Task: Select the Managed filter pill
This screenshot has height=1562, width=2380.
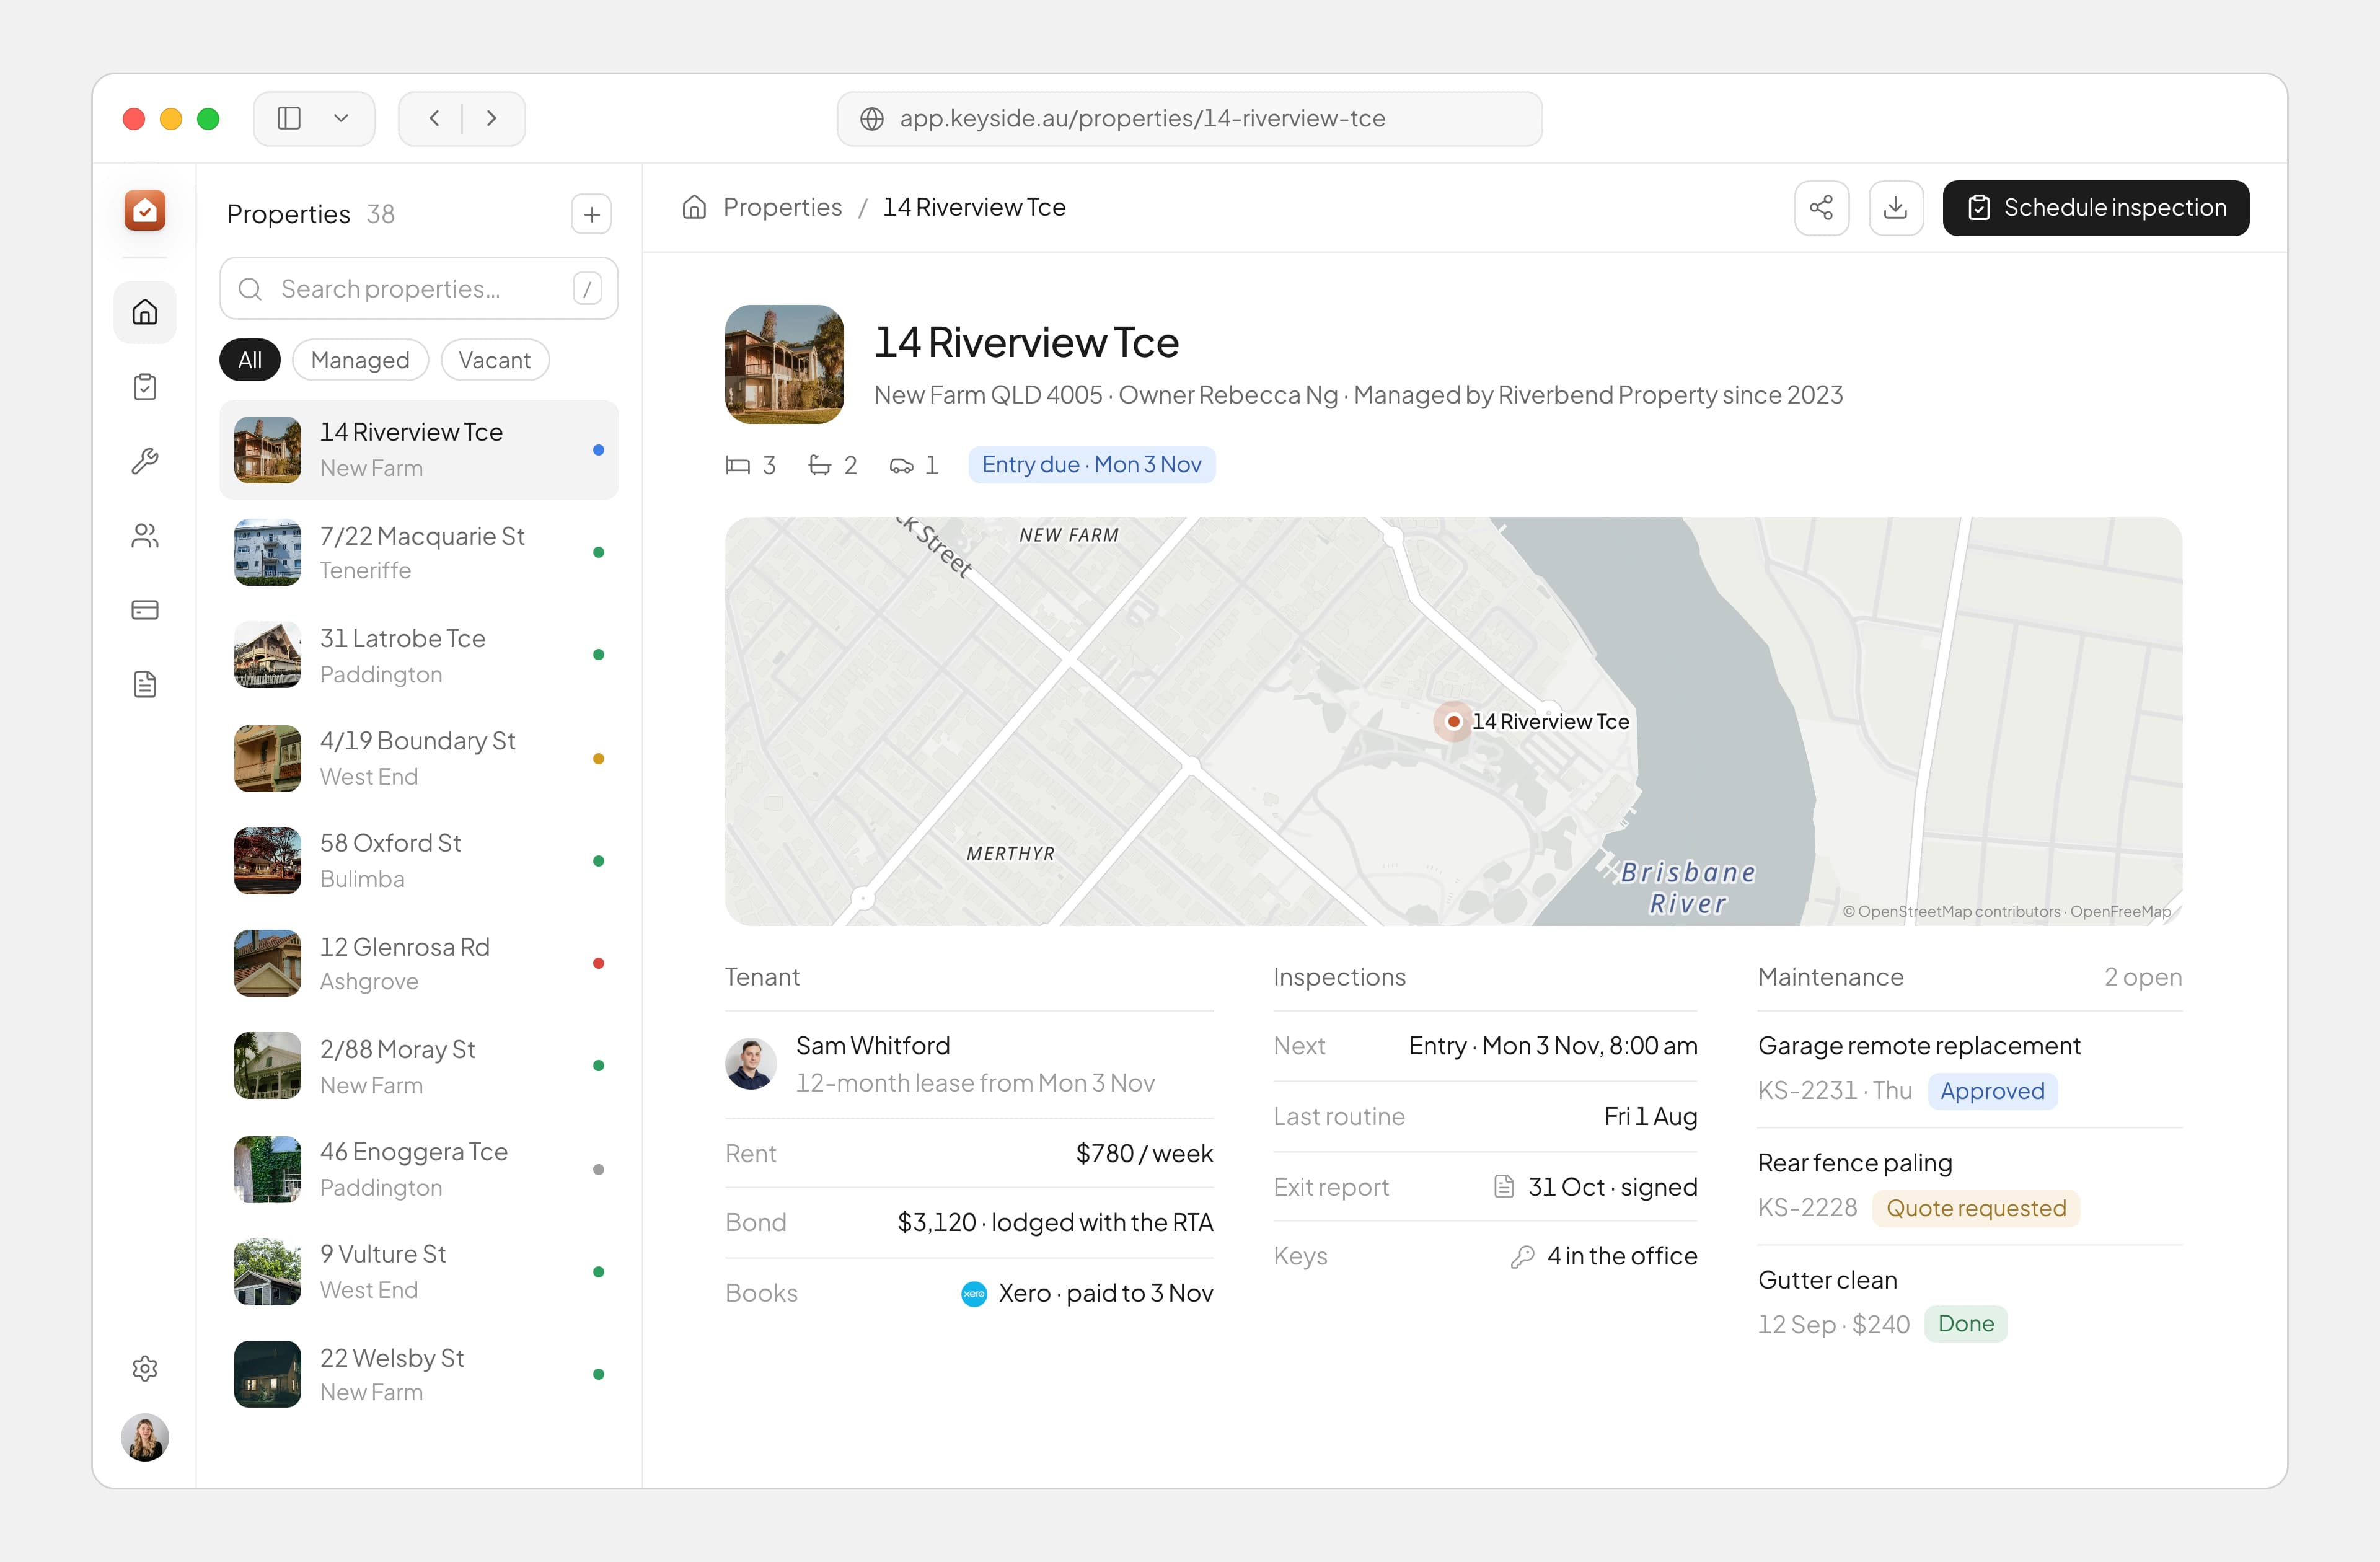Action: [x=360, y=360]
